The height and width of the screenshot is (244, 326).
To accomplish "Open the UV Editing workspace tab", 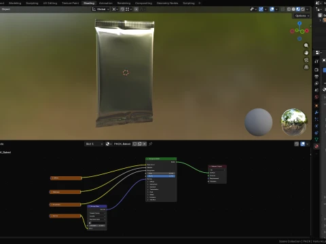I will pos(50,3).
